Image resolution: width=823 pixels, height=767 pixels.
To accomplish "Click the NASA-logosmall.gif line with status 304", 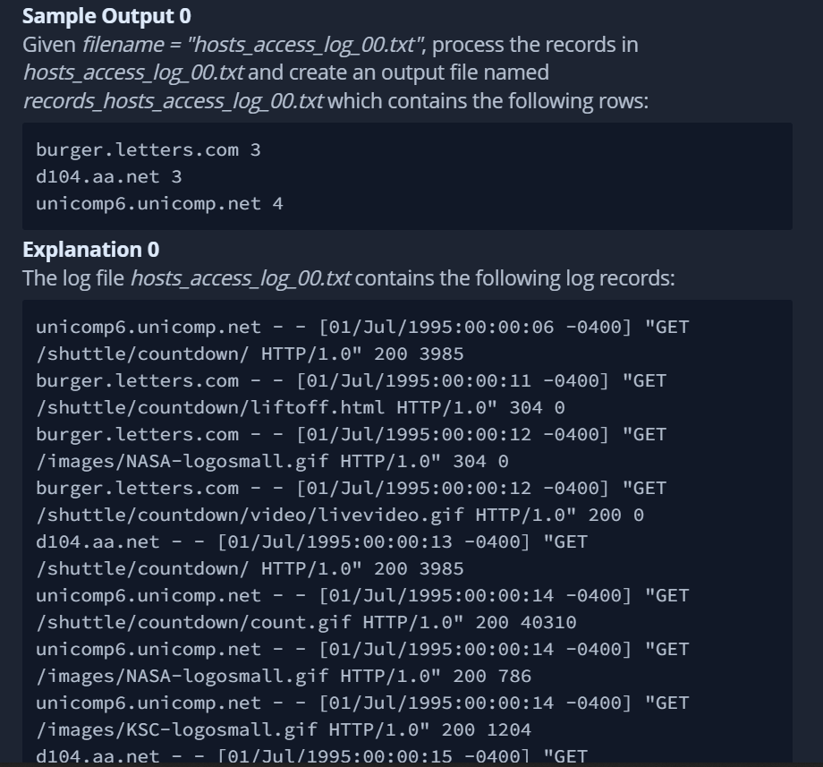I will point(272,461).
